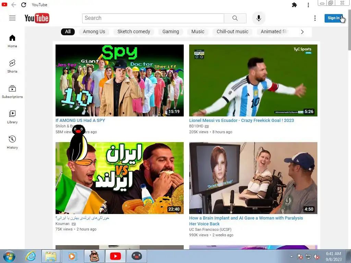The height and width of the screenshot is (263, 351).
Task: Select the Animated films chip
Action: pos(274,32)
